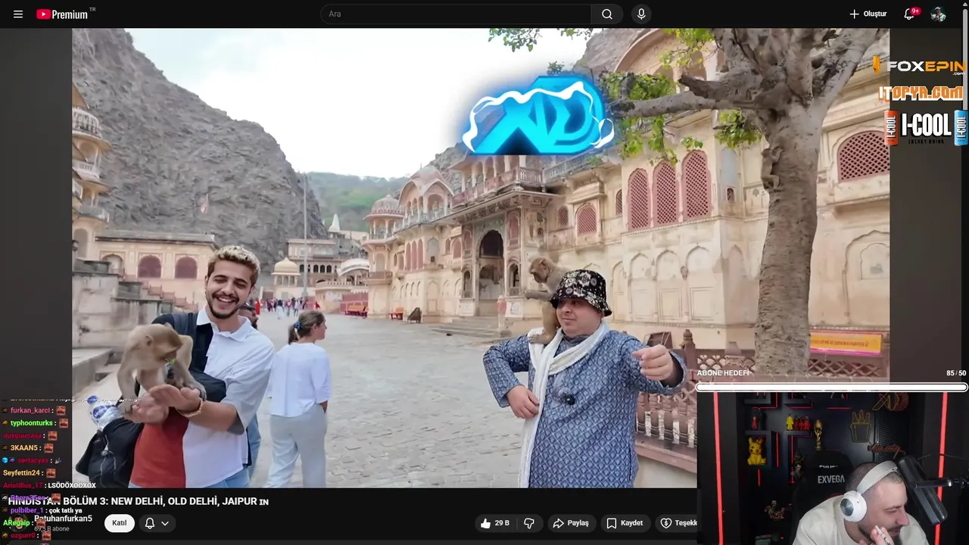Click the '85 / 50' subscriber goal count
This screenshot has height=545, width=969.
(956, 373)
